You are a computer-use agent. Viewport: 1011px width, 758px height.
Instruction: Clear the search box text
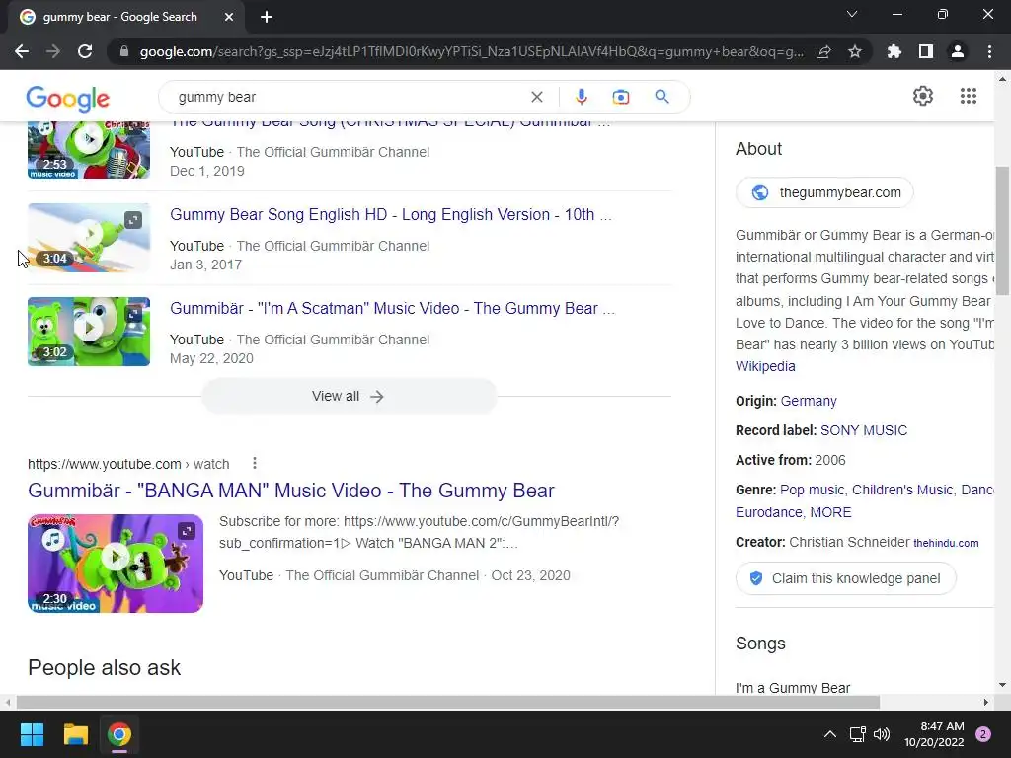(x=536, y=97)
